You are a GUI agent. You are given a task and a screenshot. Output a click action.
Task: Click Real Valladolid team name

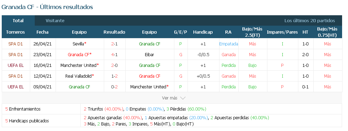(x=78, y=76)
